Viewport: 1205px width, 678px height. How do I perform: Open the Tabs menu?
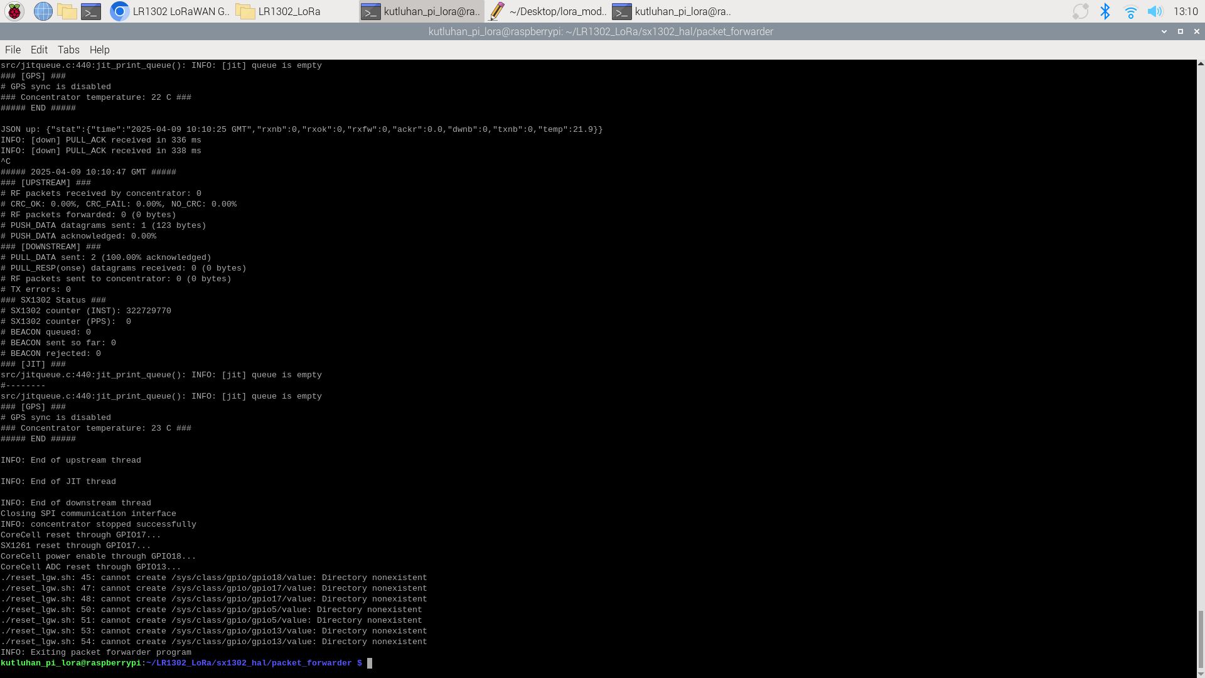(x=68, y=50)
